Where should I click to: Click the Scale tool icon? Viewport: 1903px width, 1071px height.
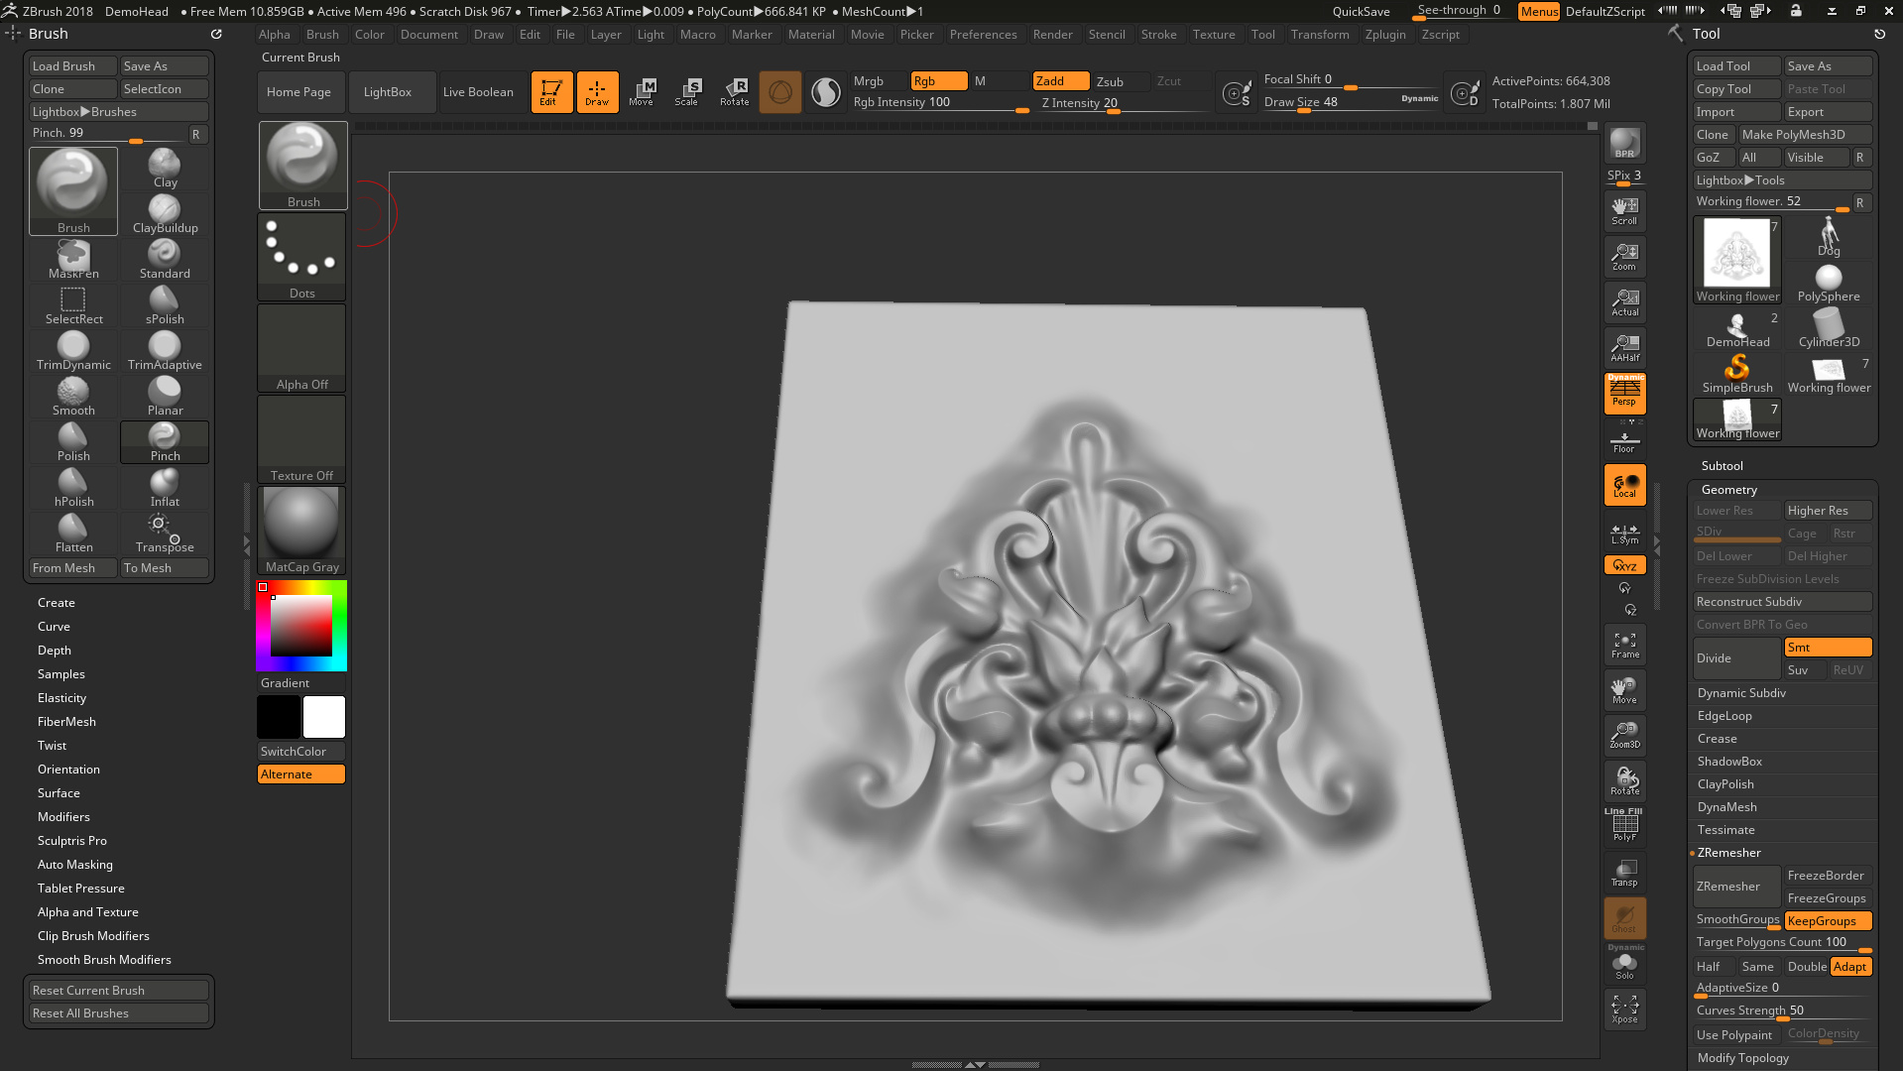(687, 92)
